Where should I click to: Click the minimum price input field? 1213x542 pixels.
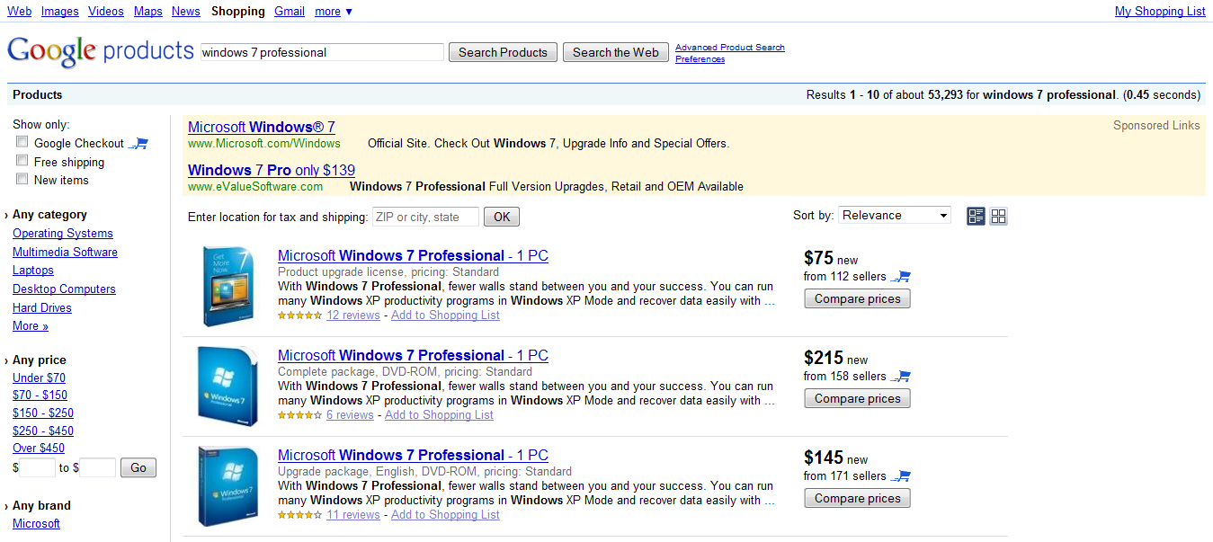[38, 467]
